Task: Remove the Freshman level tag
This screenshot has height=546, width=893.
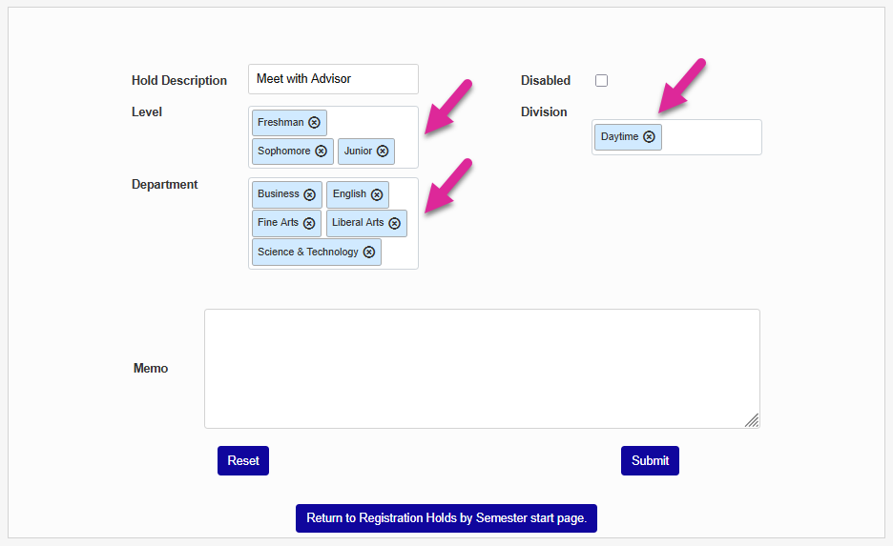Action: point(314,123)
